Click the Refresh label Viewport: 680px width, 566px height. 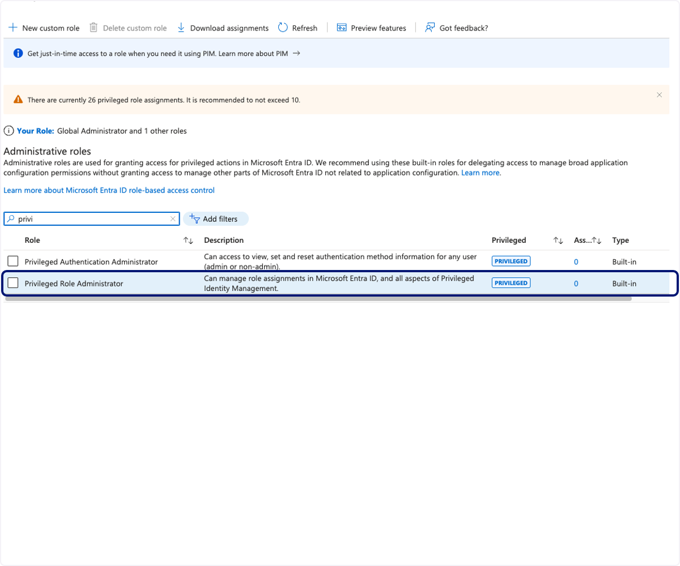tap(305, 28)
